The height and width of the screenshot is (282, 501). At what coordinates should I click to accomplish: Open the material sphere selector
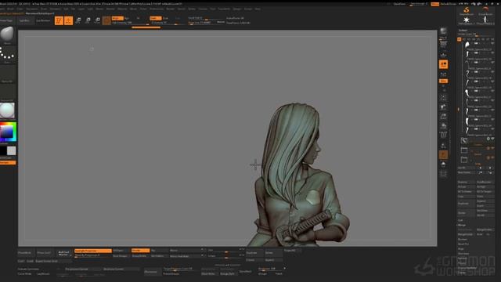(x=7, y=110)
